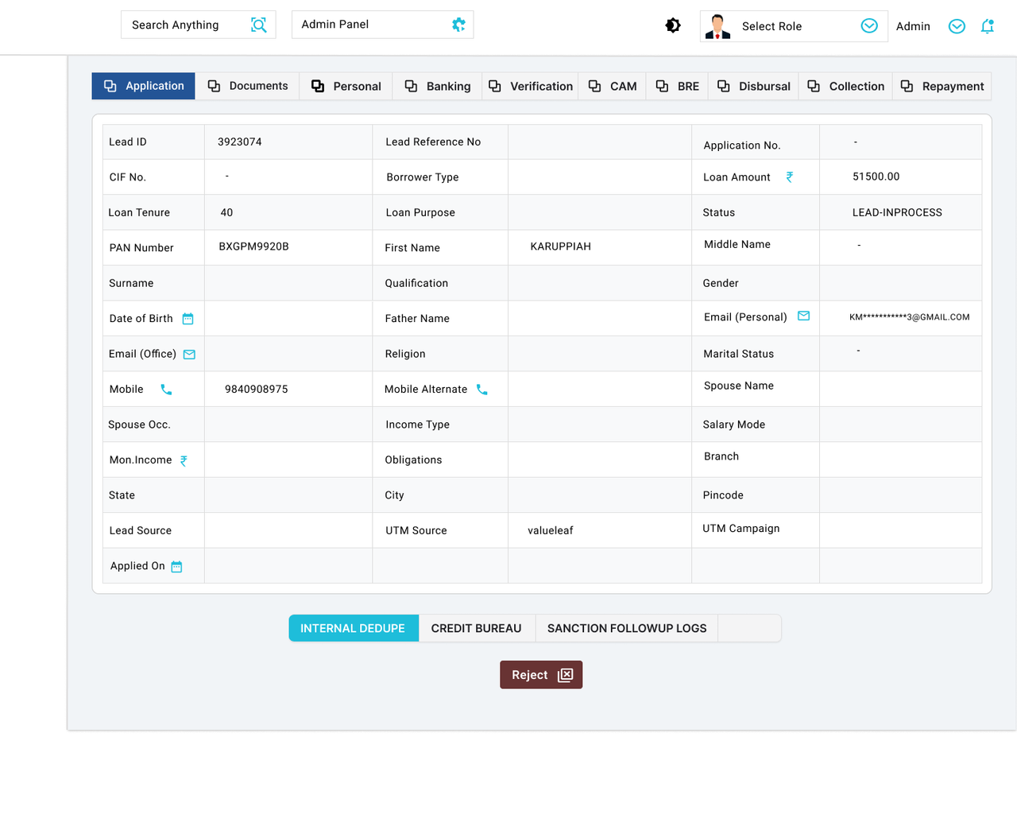The height and width of the screenshot is (830, 1017).
Task: Click the phone icon beside Mobile field
Action: pyautogui.click(x=165, y=390)
